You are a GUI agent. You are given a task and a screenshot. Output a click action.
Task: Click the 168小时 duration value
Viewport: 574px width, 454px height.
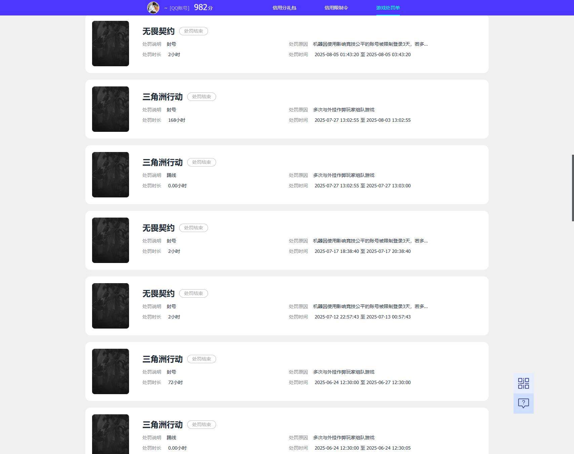pyautogui.click(x=177, y=120)
